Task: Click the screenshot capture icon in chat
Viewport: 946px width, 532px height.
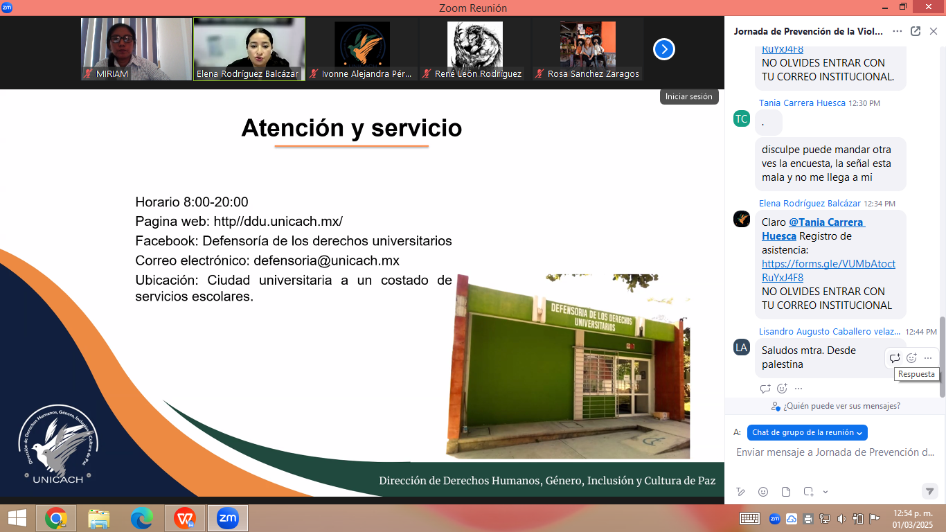Action: [x=808, y=492]
